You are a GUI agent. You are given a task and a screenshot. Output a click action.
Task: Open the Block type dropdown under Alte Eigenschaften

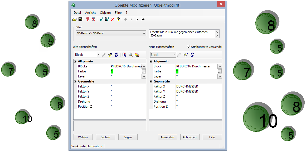99,55
